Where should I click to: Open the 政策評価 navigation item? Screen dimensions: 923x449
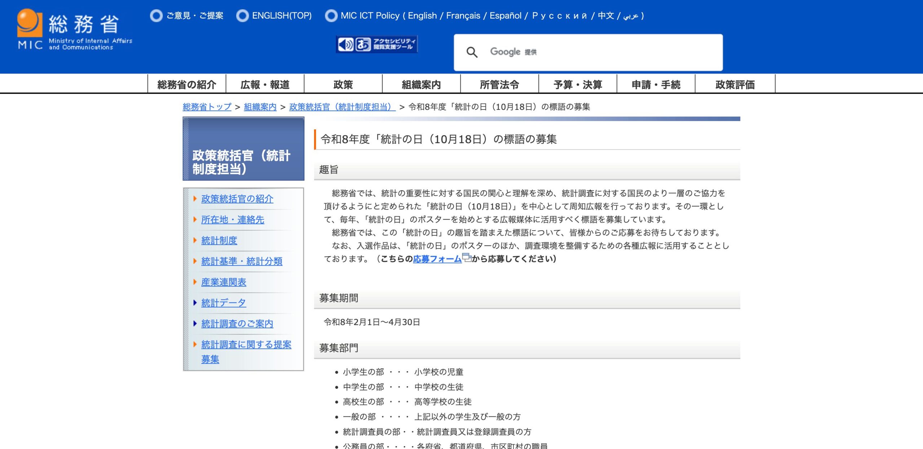pos(735,85)
